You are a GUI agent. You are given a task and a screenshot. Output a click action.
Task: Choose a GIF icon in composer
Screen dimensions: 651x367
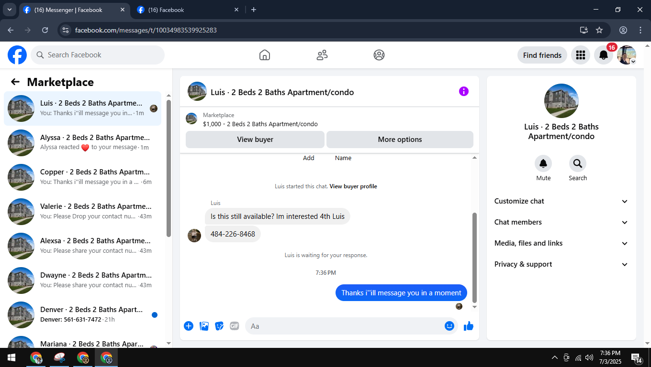[x=235, y=326]
